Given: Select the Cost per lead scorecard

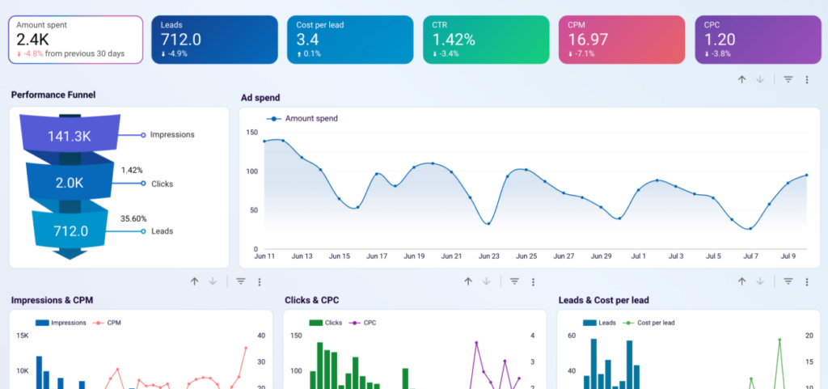Looking at the screenshot, I should coord(350,40).
